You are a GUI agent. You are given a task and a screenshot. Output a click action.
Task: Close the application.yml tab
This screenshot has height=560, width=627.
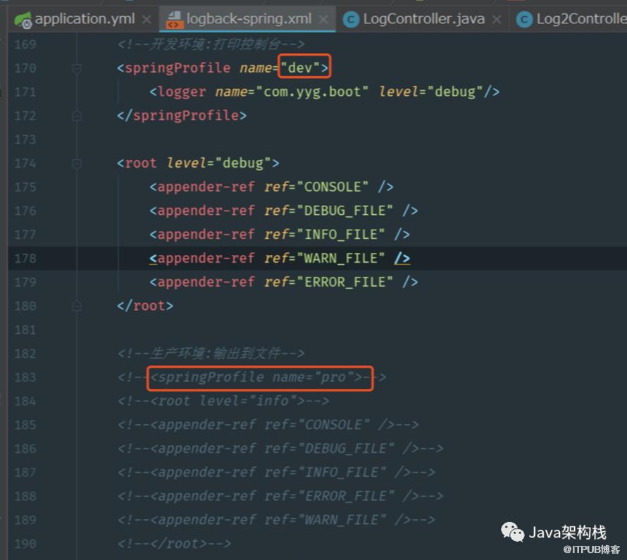[x=147, y=19]
